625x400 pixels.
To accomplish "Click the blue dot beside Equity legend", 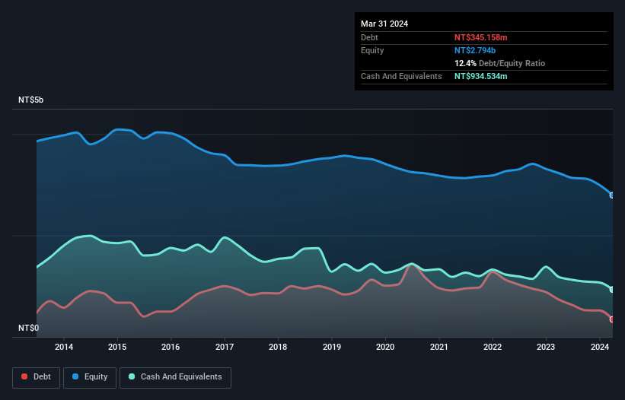I will coord(77,376).
